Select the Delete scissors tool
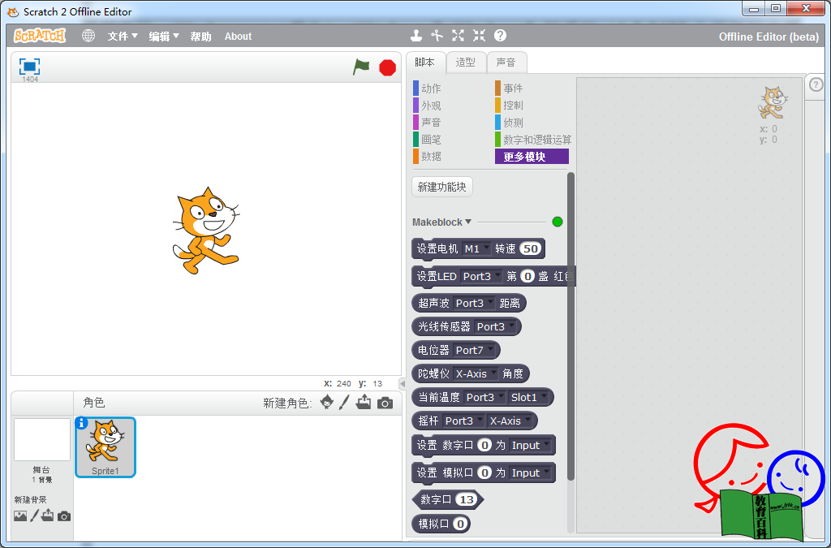Image resolution: width=831 pixels, height=548 pixels. 437,36
